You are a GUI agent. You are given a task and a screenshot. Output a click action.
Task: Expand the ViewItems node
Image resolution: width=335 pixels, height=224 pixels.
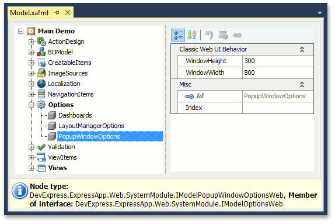coord(31,157)
